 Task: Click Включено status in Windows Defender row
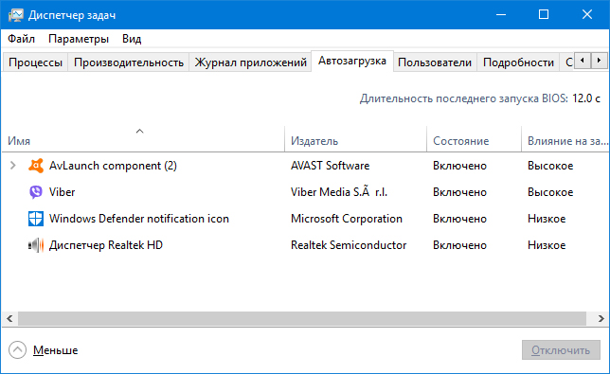pos(459,219)
